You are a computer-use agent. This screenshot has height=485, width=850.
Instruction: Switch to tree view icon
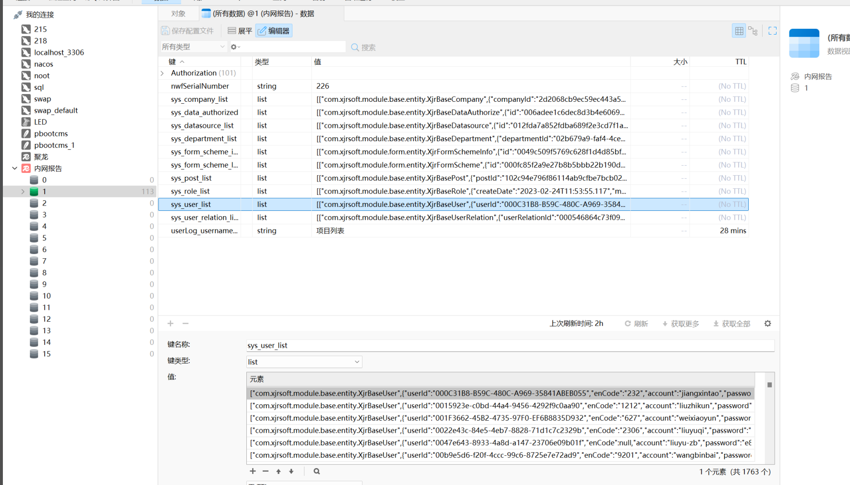753,31
